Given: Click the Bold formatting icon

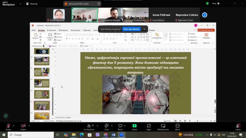Looking at the screenshot, I should coord(67,39).
